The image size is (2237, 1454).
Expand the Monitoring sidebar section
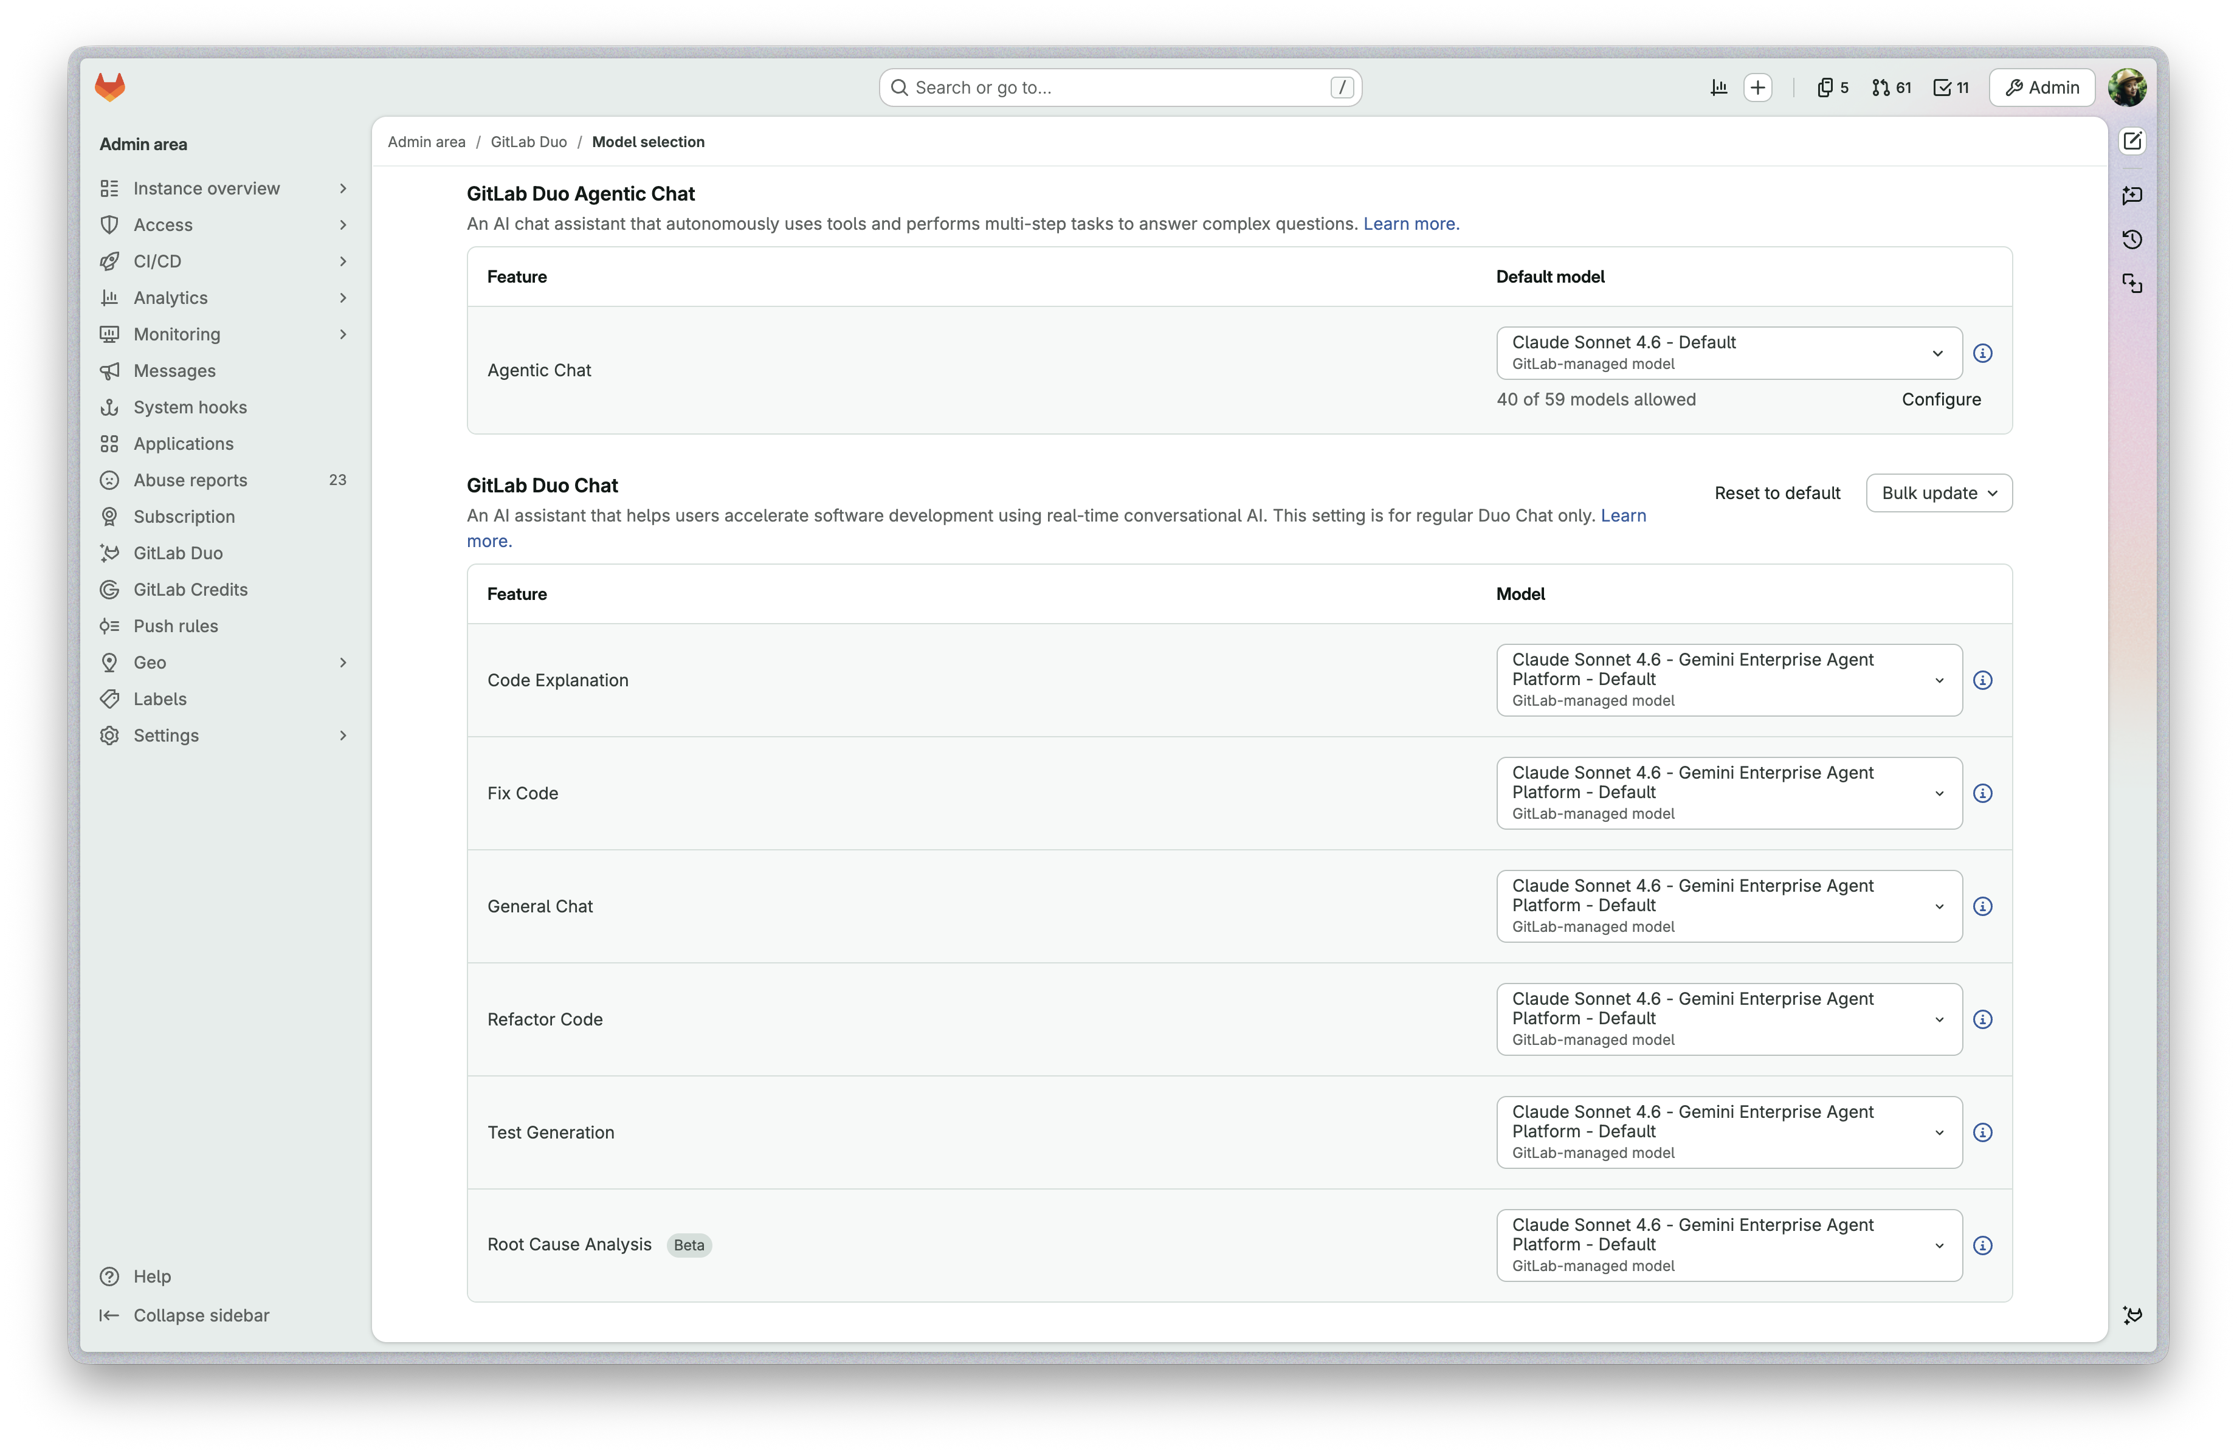225,334
